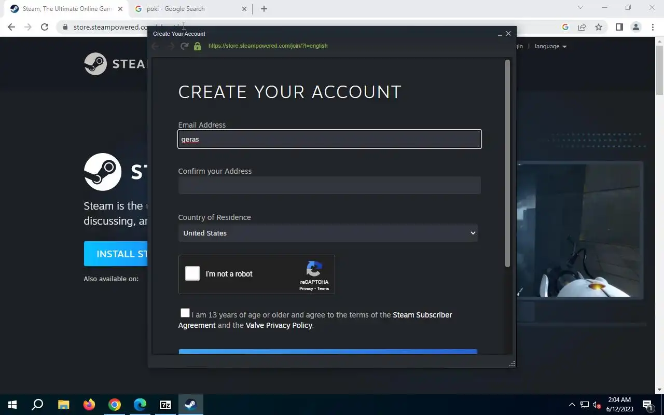The width and height of the screenshot is (664, 415).
Task: Open the Steam Subscriber Agreement link
Action: [422, 315]
